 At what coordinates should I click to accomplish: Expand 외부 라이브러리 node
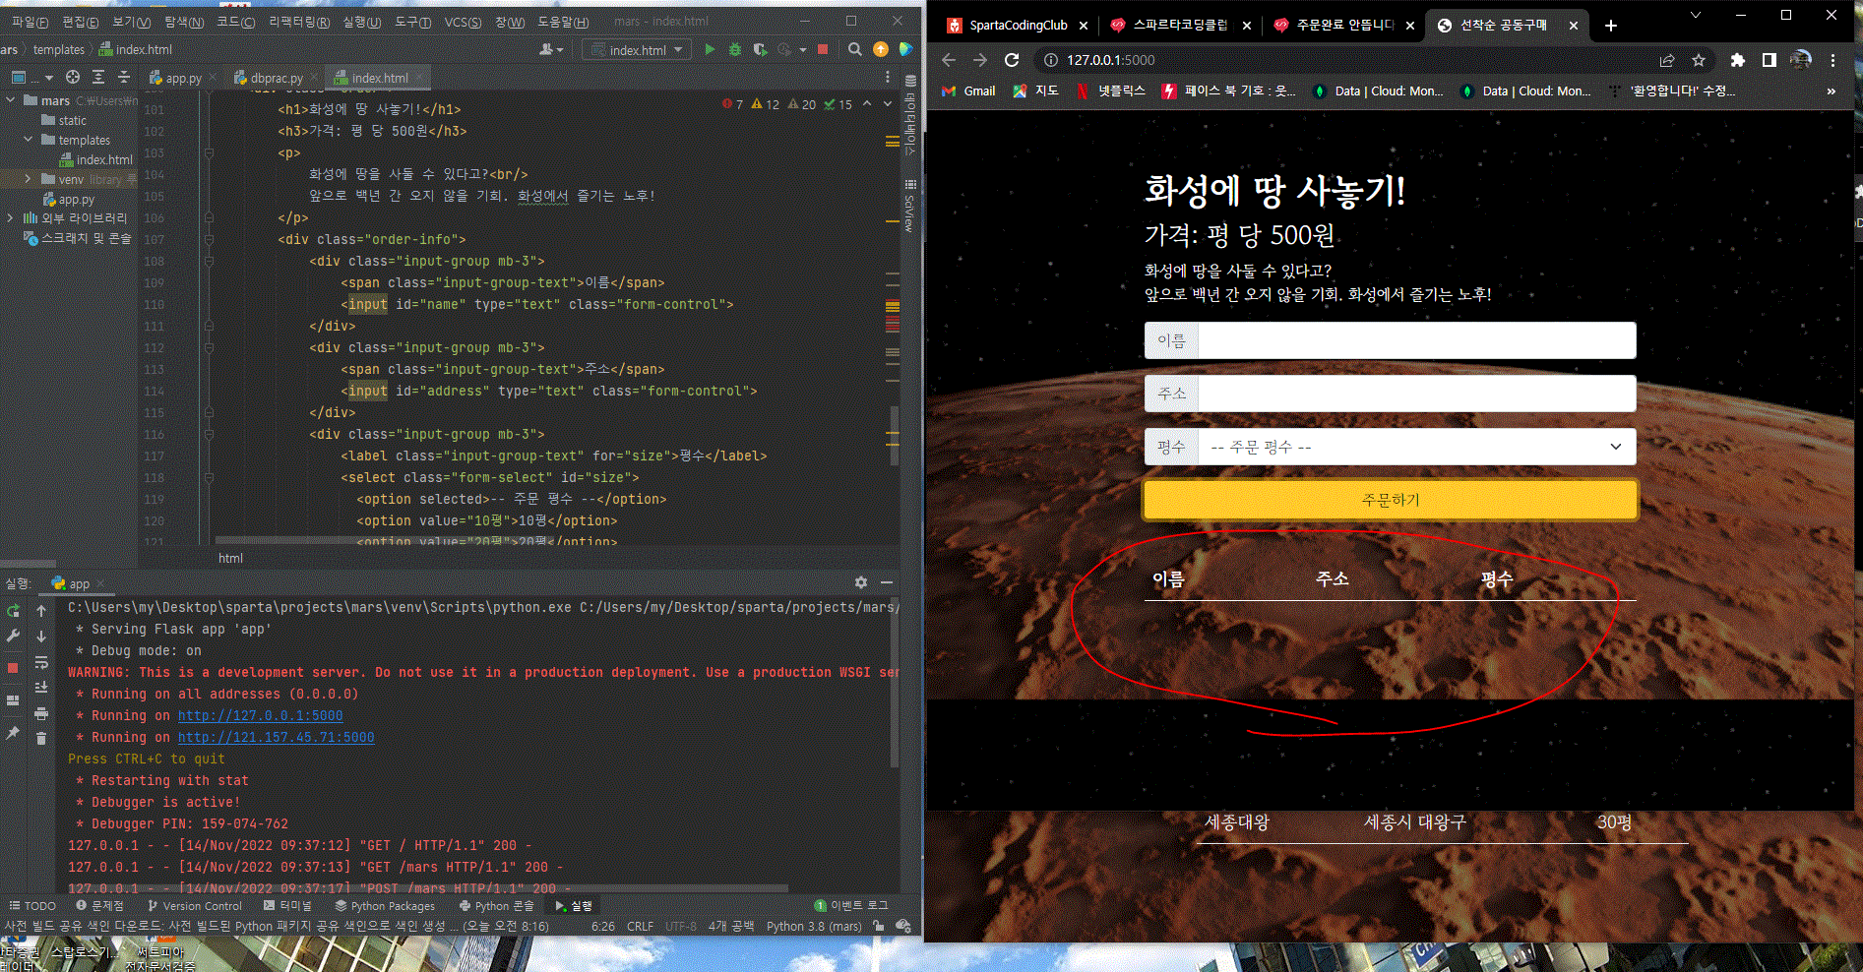[x=10, y=218]
